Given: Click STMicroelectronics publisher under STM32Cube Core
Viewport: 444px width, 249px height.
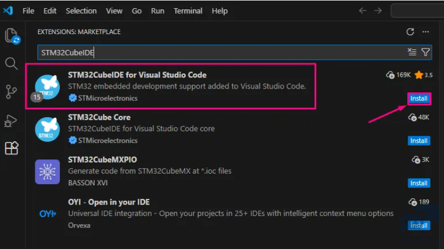Looking at the screenshot, I should coord(107,141).
